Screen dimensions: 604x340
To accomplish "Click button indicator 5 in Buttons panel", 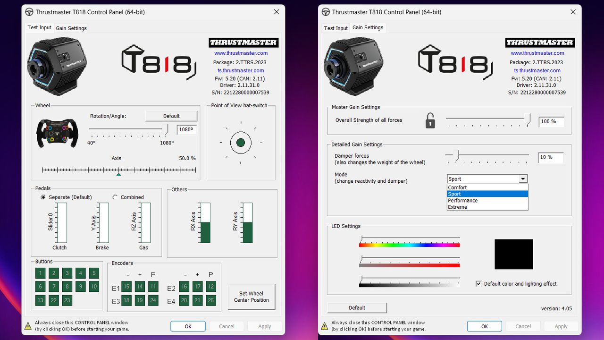I will point(94,273).
